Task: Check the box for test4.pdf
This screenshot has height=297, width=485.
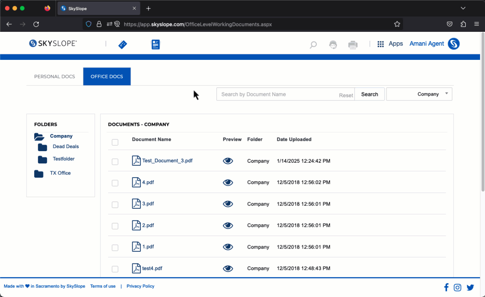Action: click(x=115, y=269)
